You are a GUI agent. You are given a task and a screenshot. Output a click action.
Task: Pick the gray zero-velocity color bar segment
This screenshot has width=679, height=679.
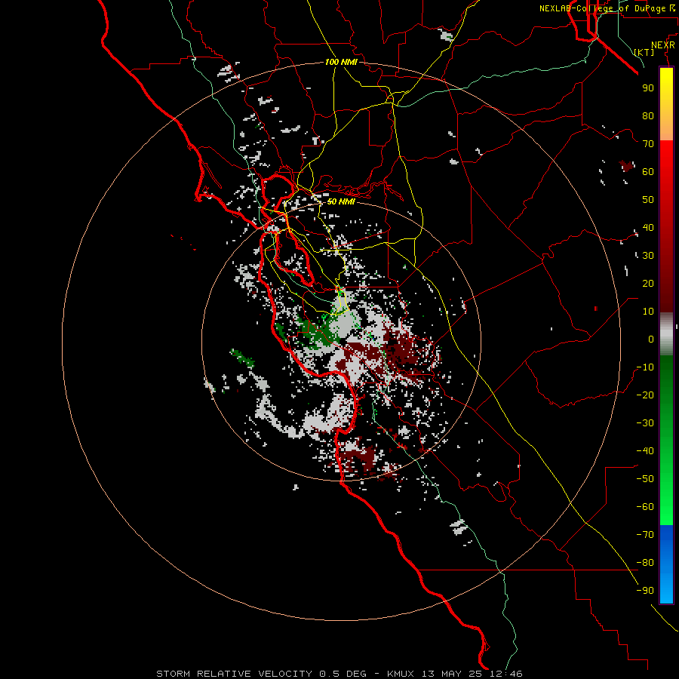666,334
